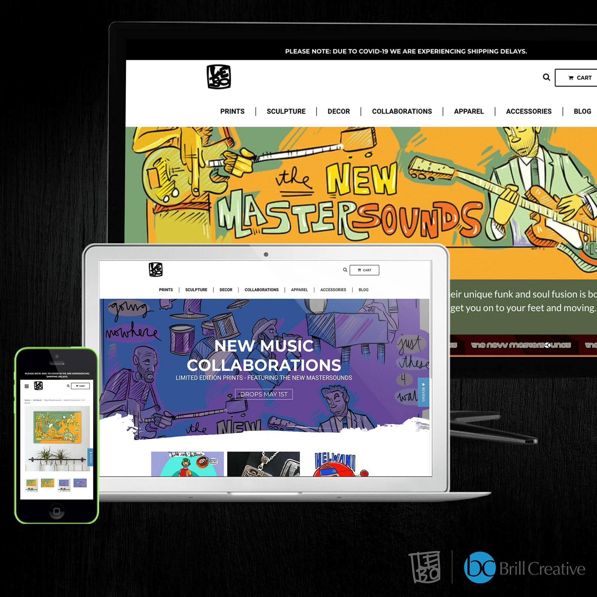Open the CART on the phone screen
The width and height of the screenshot is (597, 597).
(80, 386)
